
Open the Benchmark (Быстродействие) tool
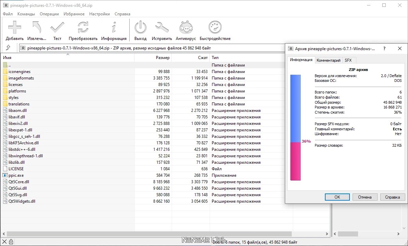pyautogui.click(x=215, y=27)
